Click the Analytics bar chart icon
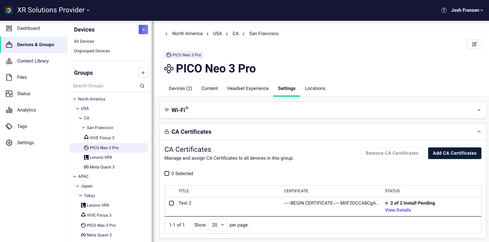 click(x=9, y=110)
